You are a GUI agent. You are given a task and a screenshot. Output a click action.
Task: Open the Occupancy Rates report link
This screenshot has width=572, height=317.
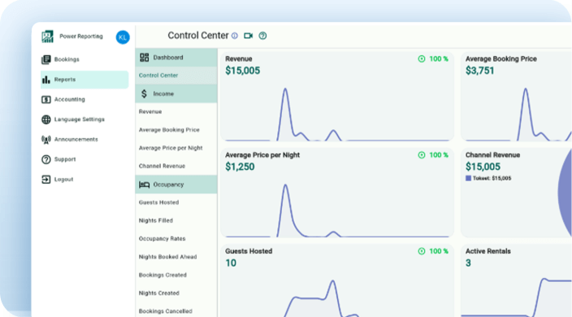[x=162, y=239]
